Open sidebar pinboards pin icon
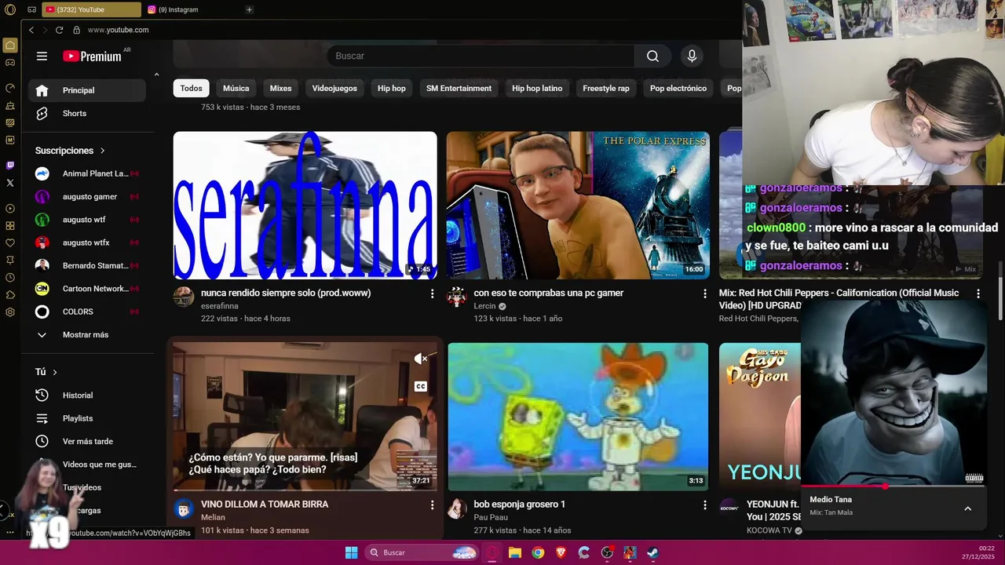Viewport: 1005px width, 565px height. (10, 261)
